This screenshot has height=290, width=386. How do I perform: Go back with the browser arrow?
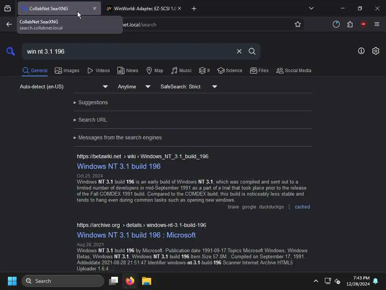coord(9,24)
